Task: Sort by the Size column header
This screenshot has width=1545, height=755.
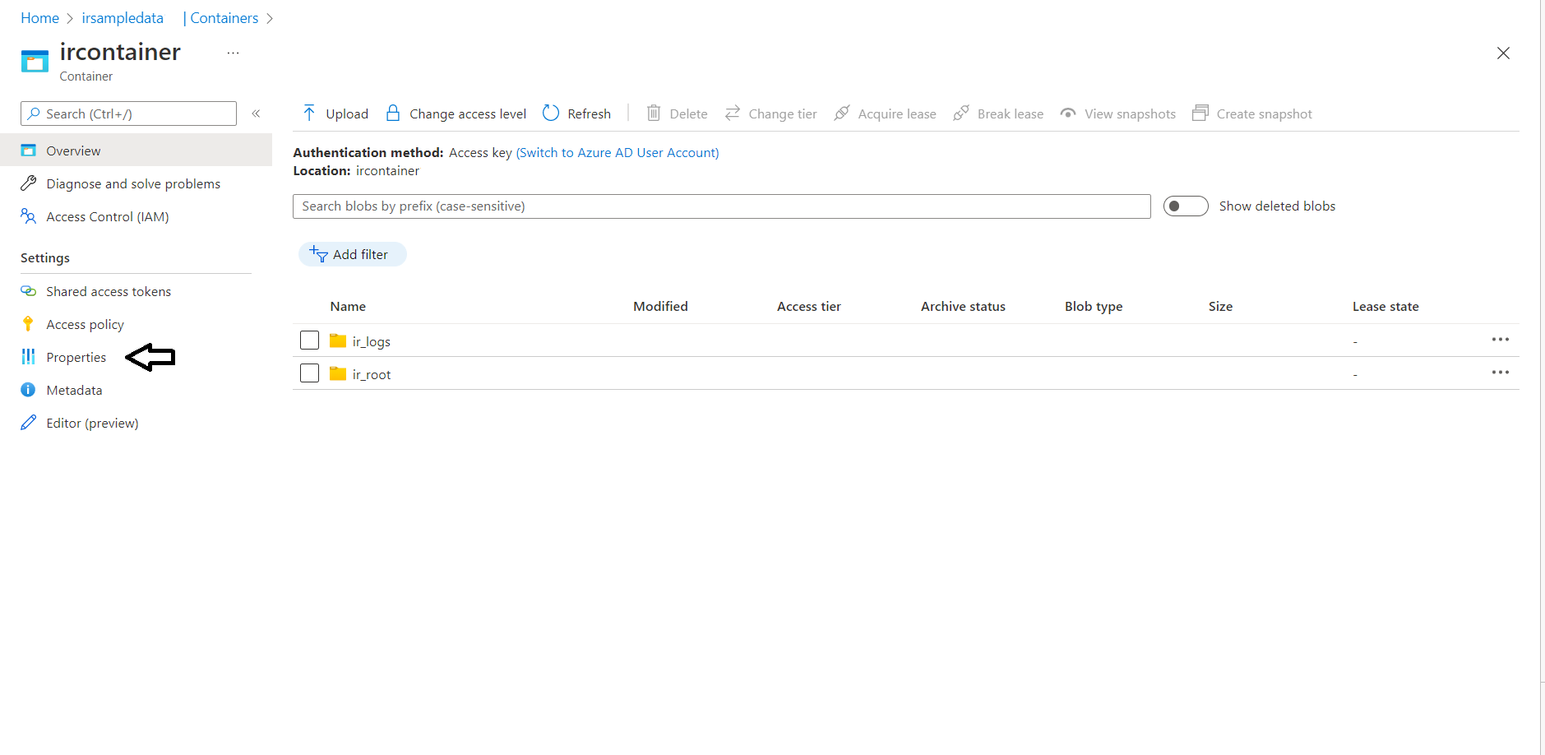Action: click(x=1220, y=306)
